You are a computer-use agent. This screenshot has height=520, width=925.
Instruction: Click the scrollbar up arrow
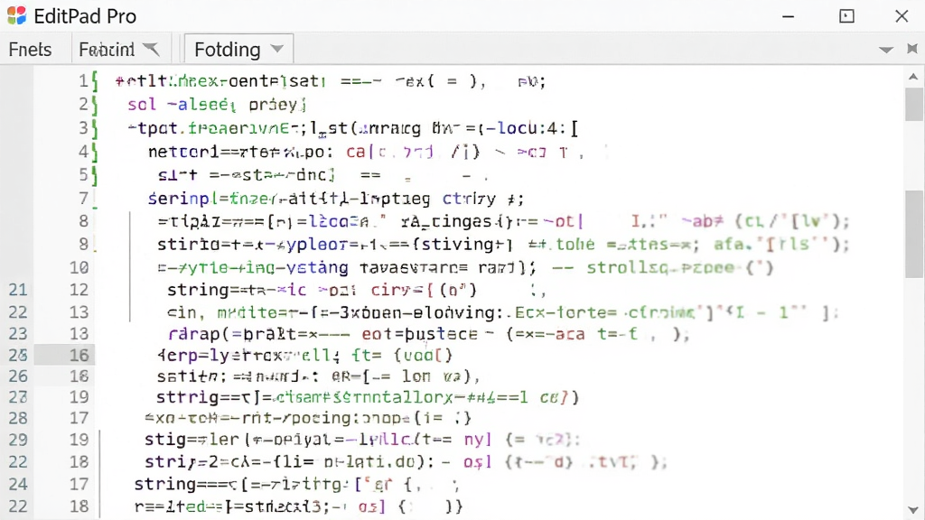click(x=913, y=77)
